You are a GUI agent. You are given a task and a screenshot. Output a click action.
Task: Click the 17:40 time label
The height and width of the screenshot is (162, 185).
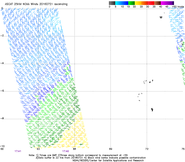pos(65,151)
